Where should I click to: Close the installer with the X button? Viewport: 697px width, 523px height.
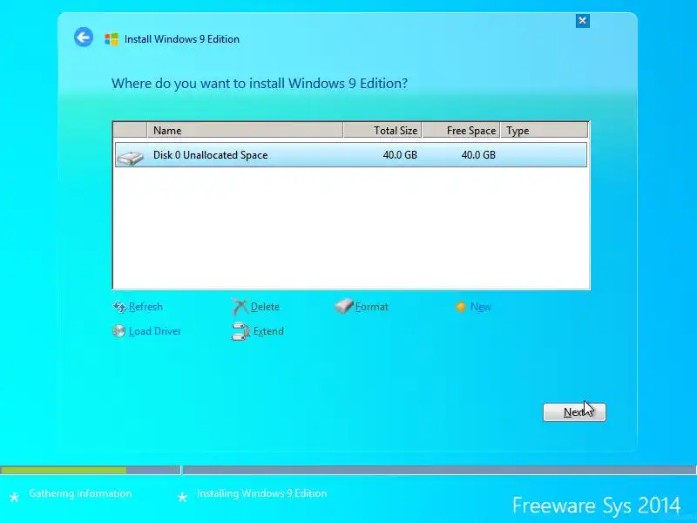coord(582,20)
